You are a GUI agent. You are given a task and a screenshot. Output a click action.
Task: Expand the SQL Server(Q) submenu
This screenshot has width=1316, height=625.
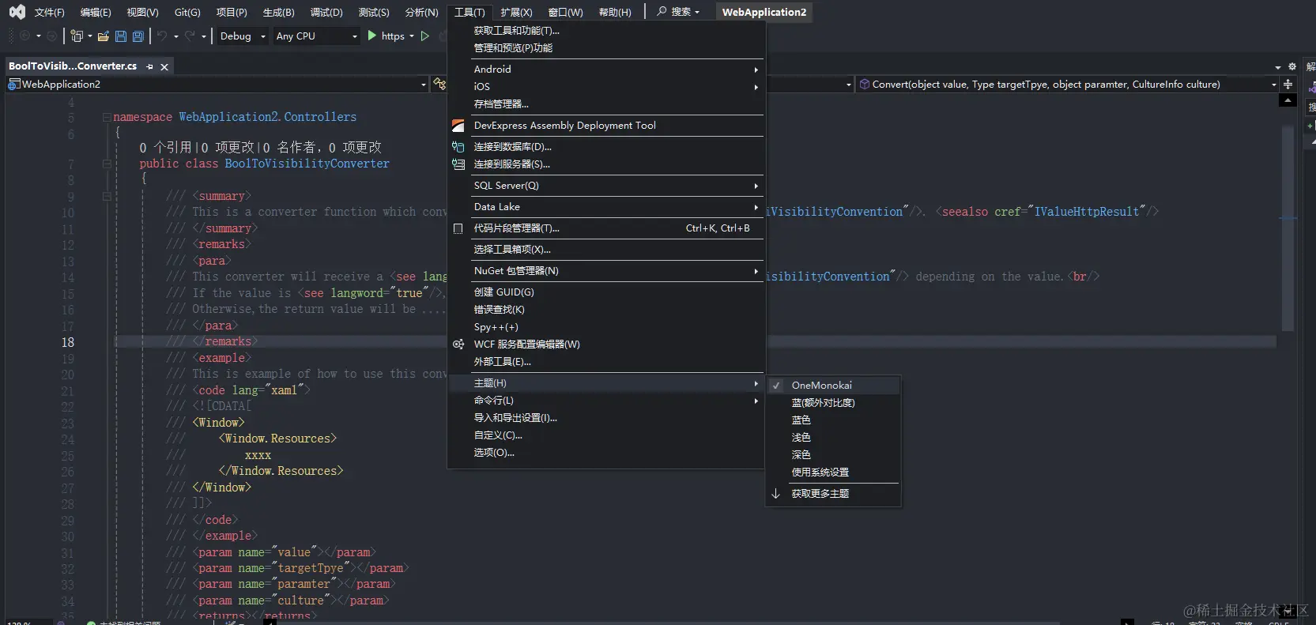point(605,186)
